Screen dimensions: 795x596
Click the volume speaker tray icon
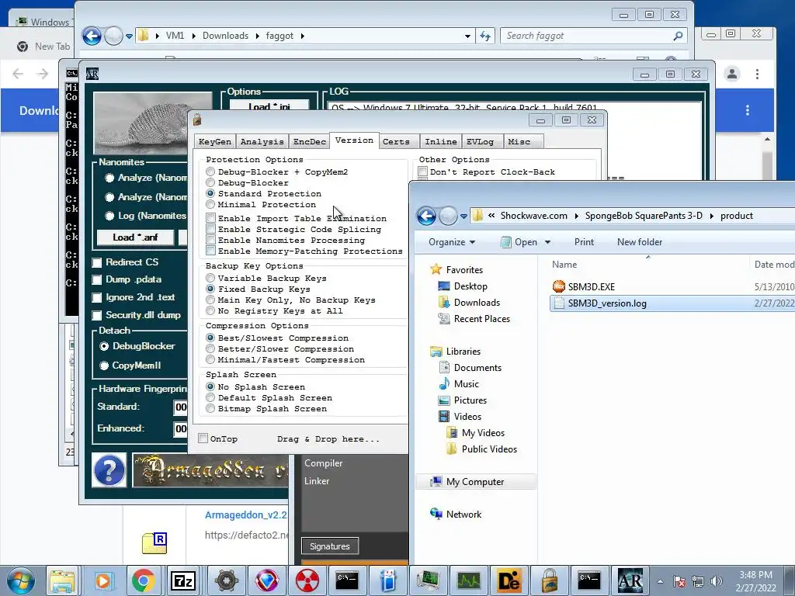pos(717,581)
